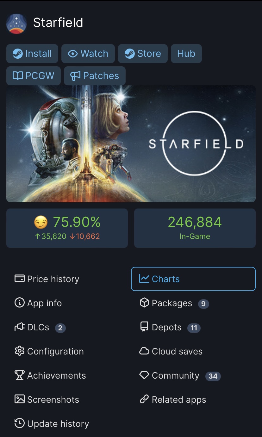Open the App info section
The height and width of the screenshot is (437, 262).
pos(38,303)
